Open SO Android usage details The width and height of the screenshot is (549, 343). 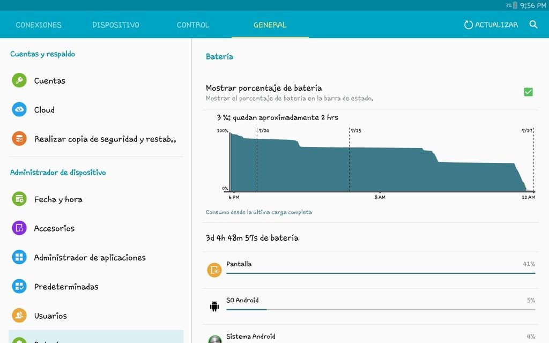[x=370, y=306]
